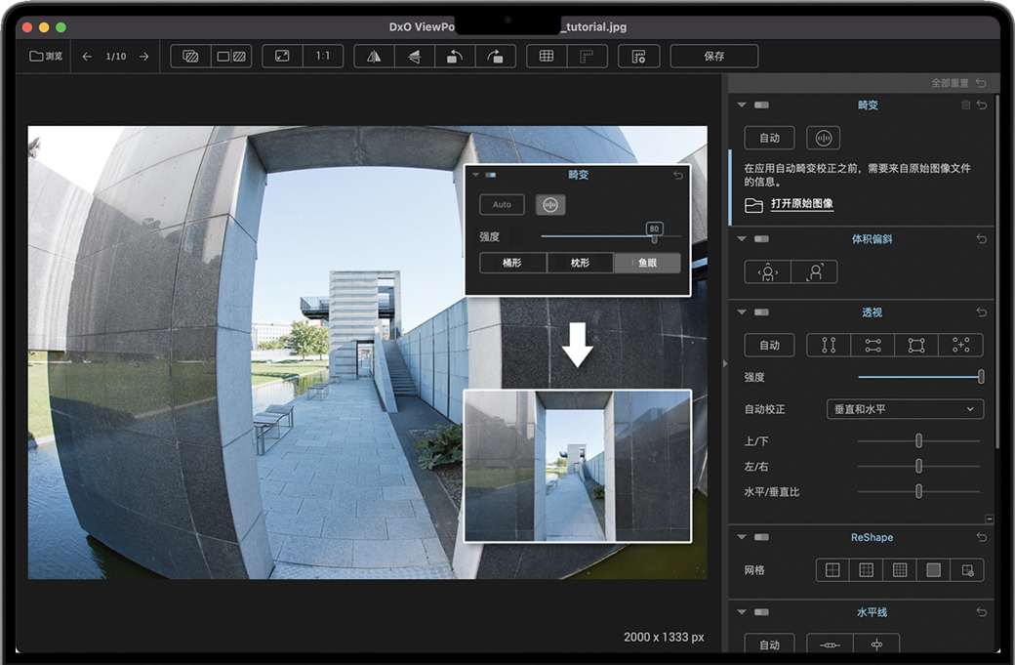Open the 自动校正 dropdown menu
This screenshot has width=1015, height=665.
tap(904, 409)
